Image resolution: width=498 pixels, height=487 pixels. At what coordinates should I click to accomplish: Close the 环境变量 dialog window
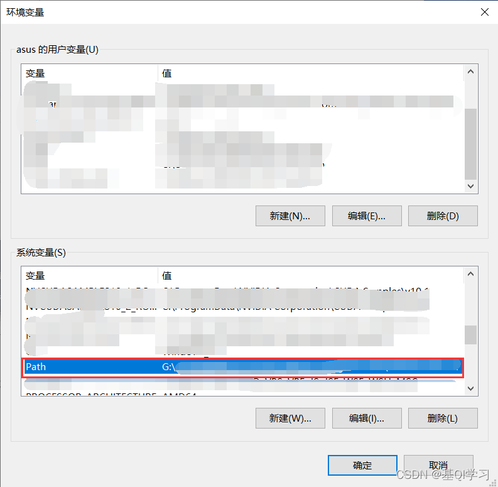point(484,12)
